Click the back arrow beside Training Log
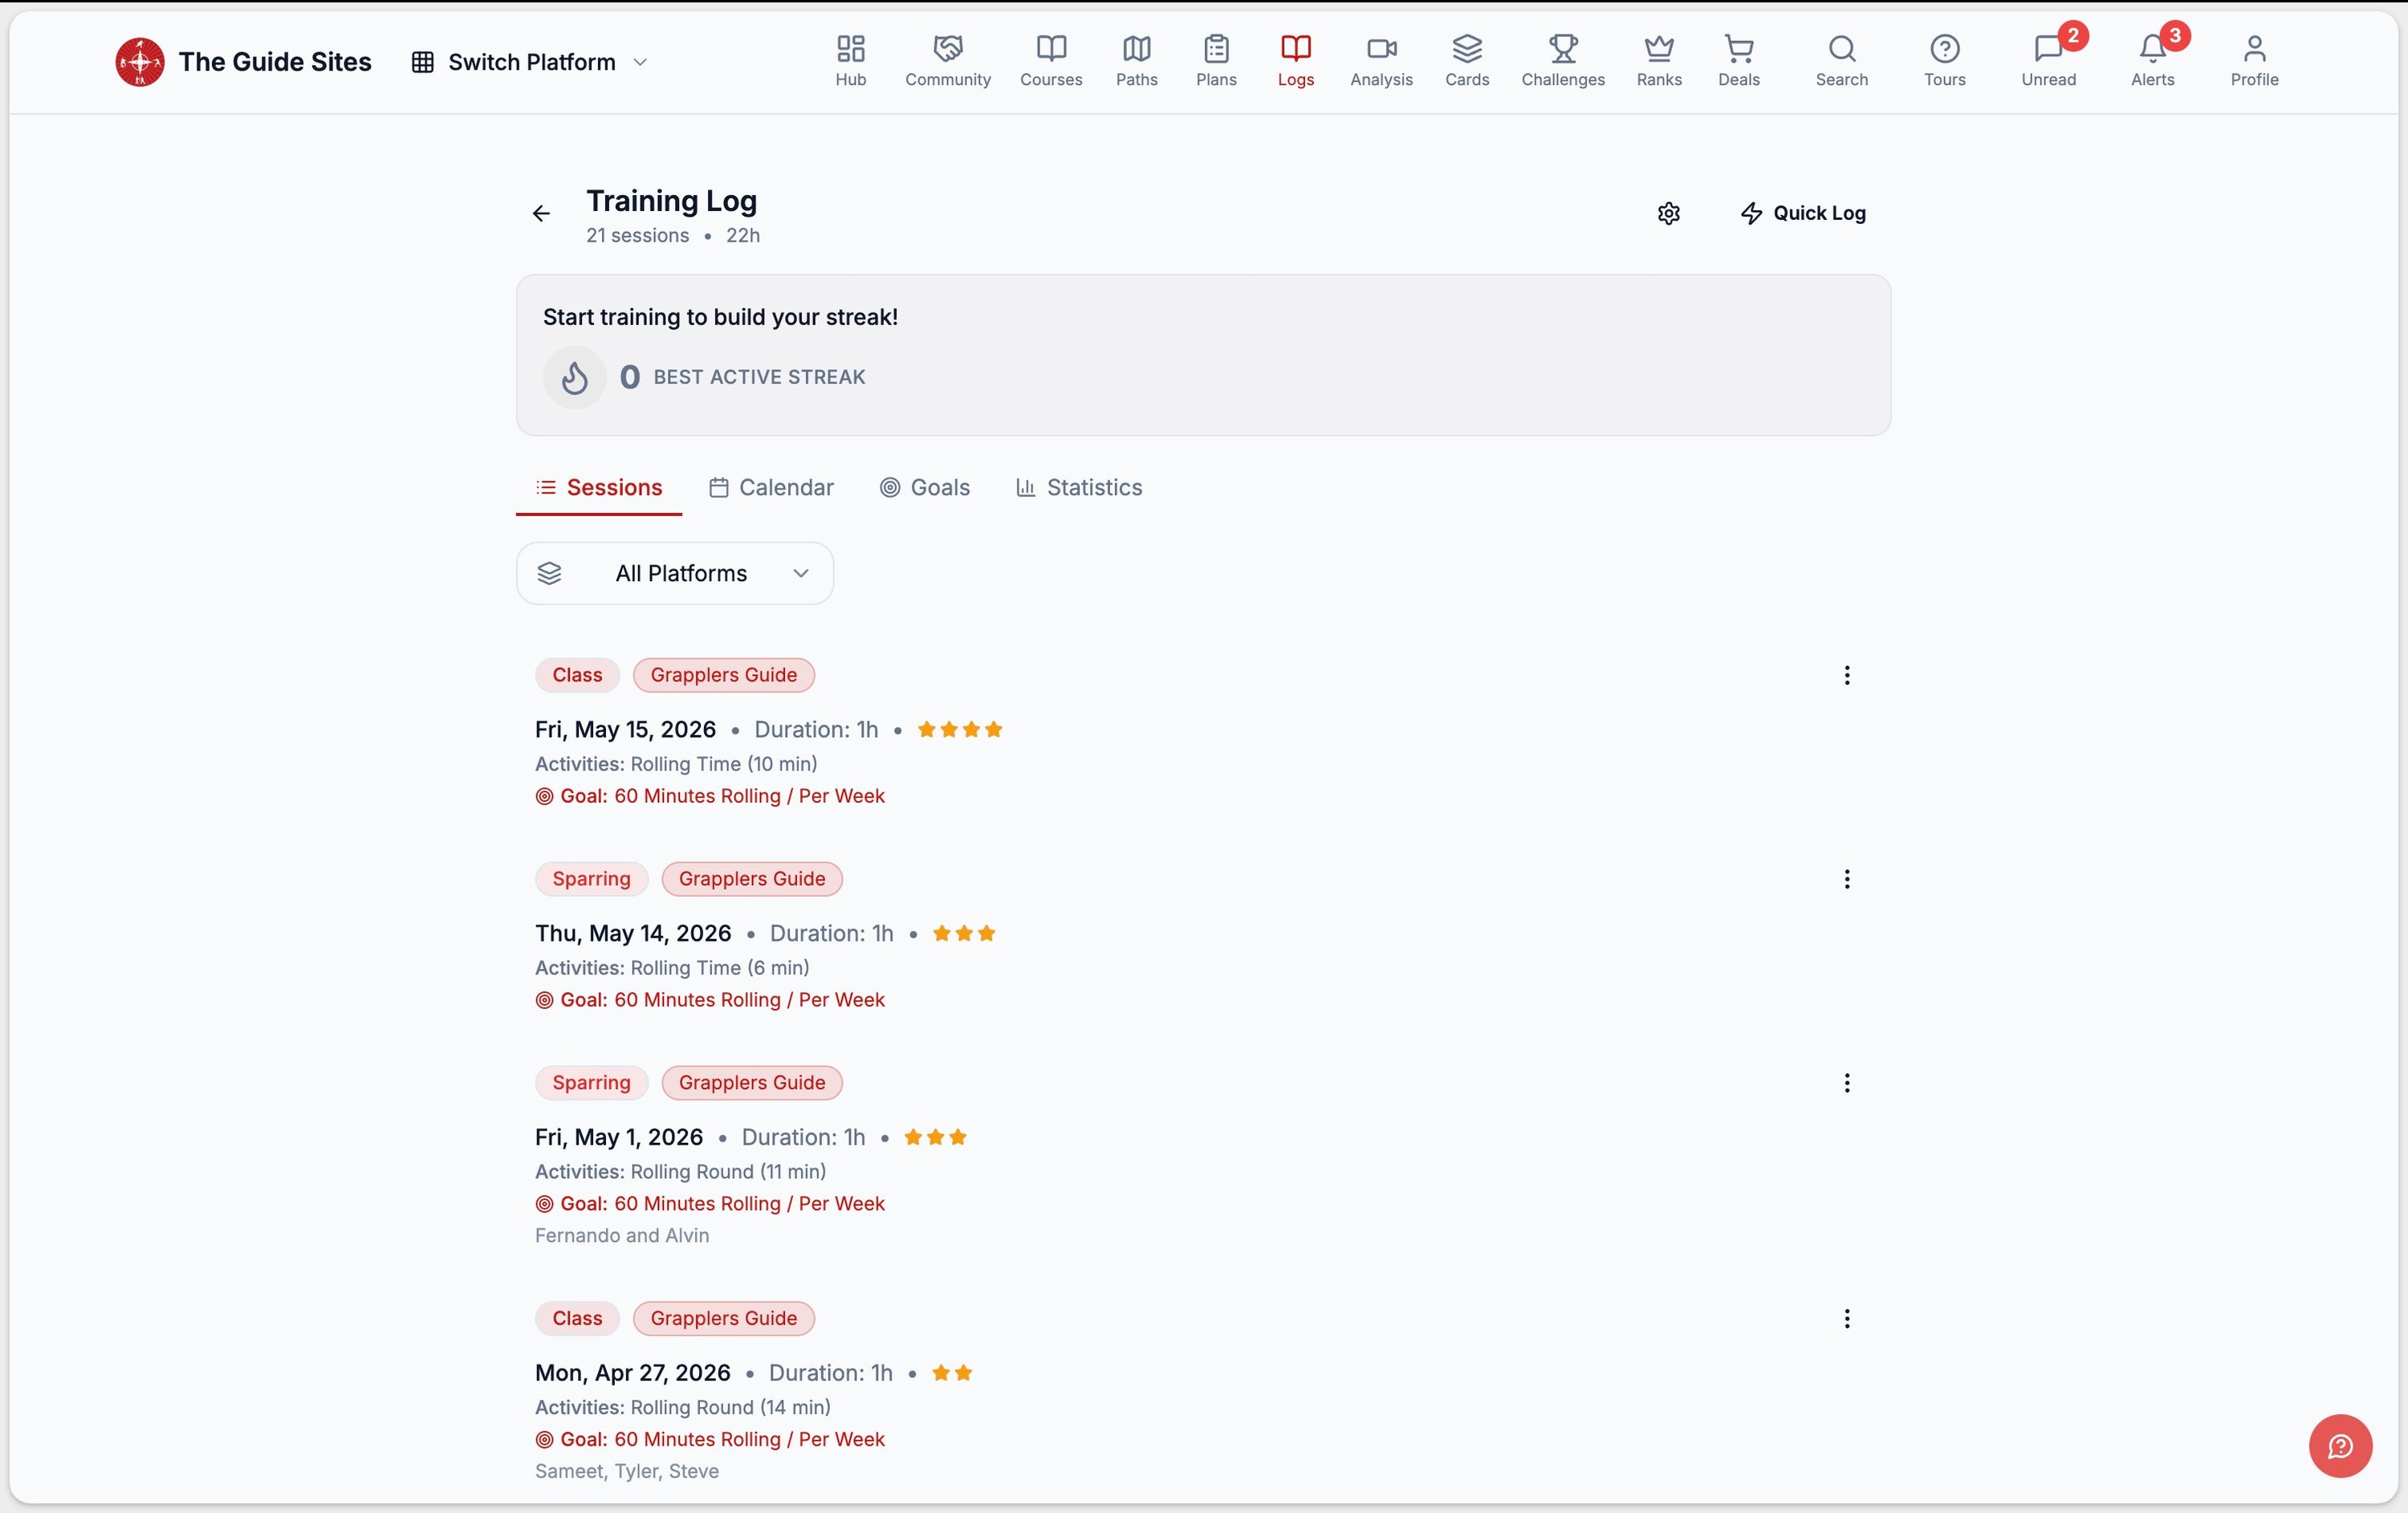 click(541, 213)
